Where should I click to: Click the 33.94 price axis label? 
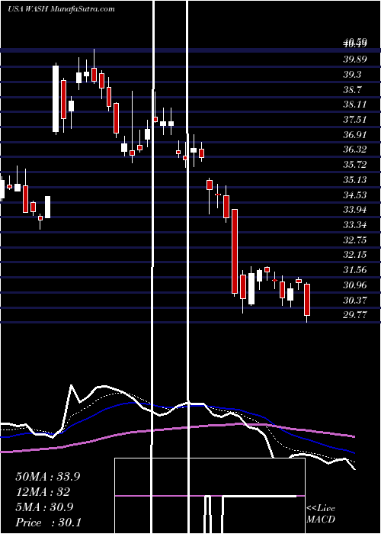pos(355,210)
